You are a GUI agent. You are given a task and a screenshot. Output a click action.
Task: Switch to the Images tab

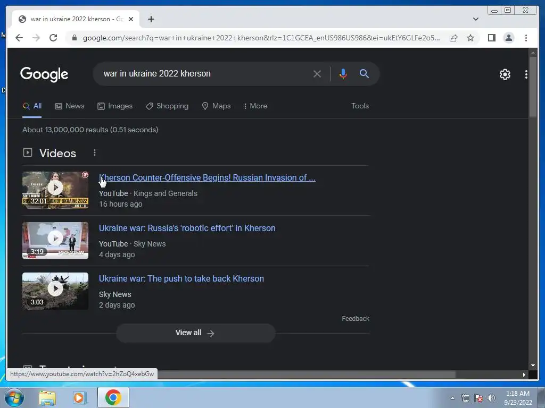pyautogui.click(x=115, y=106)
